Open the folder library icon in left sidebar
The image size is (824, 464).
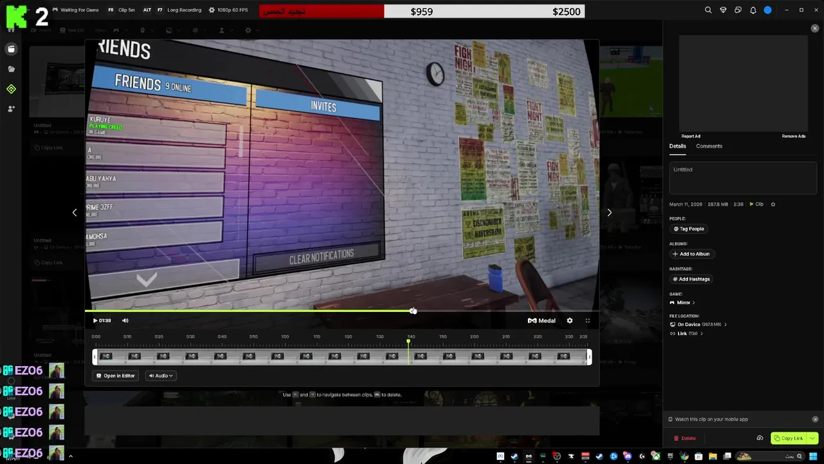pyautogui.click(x=11, y=69)
